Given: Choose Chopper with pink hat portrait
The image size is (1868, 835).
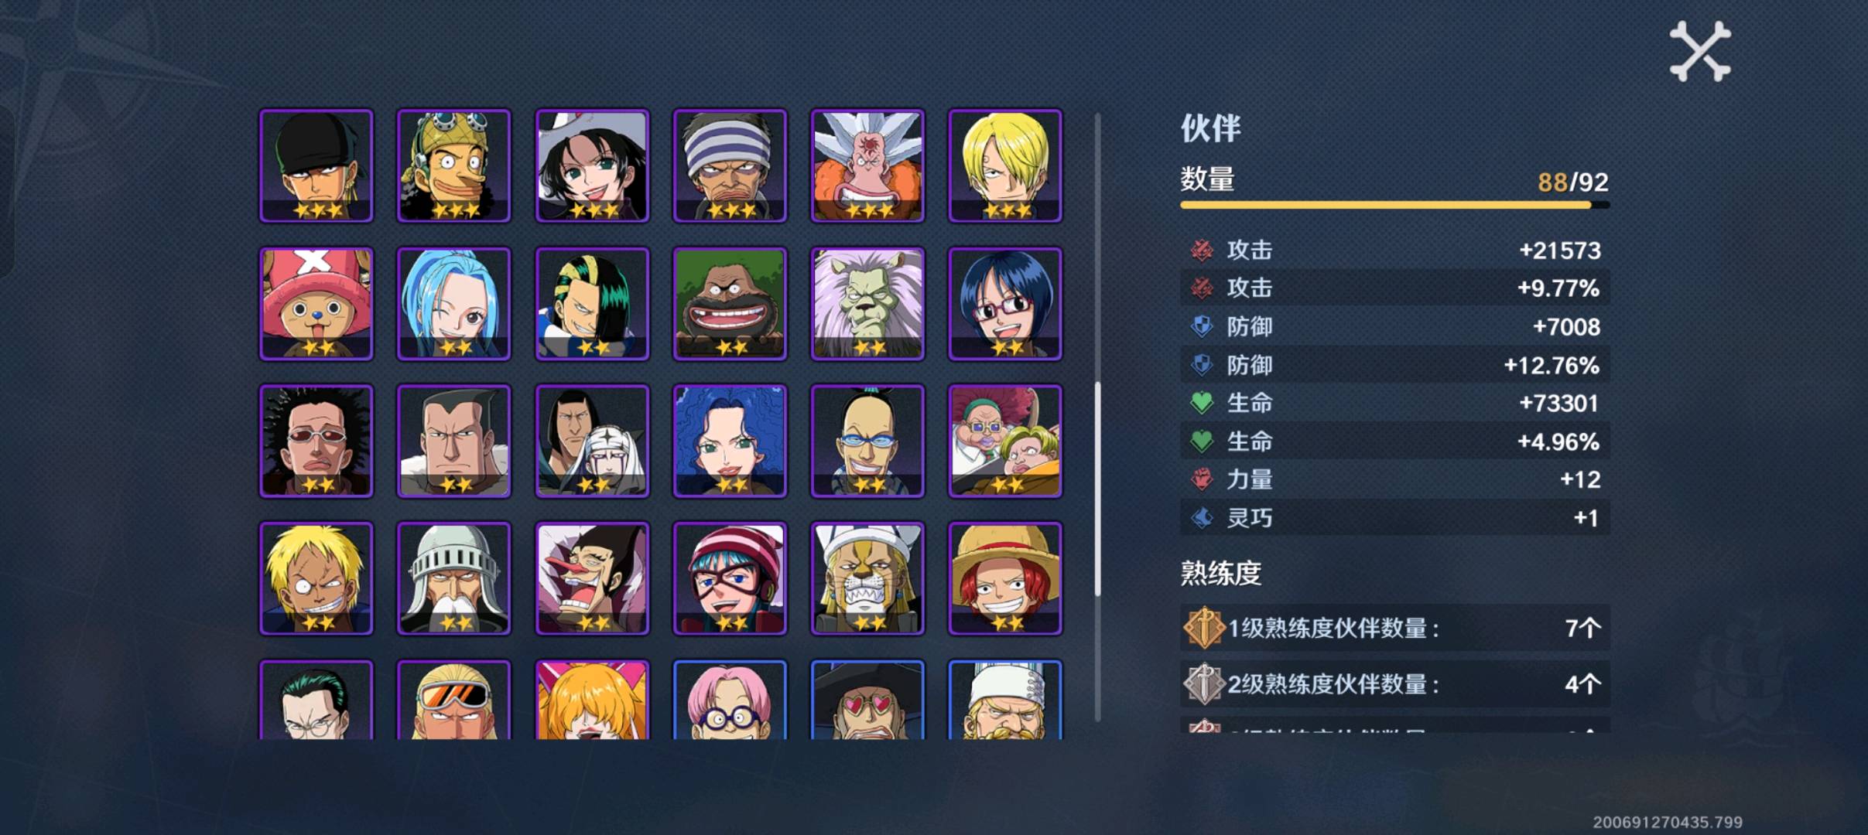Looking at the screenshot, I should pyautogui.click(x=316, y=304).
